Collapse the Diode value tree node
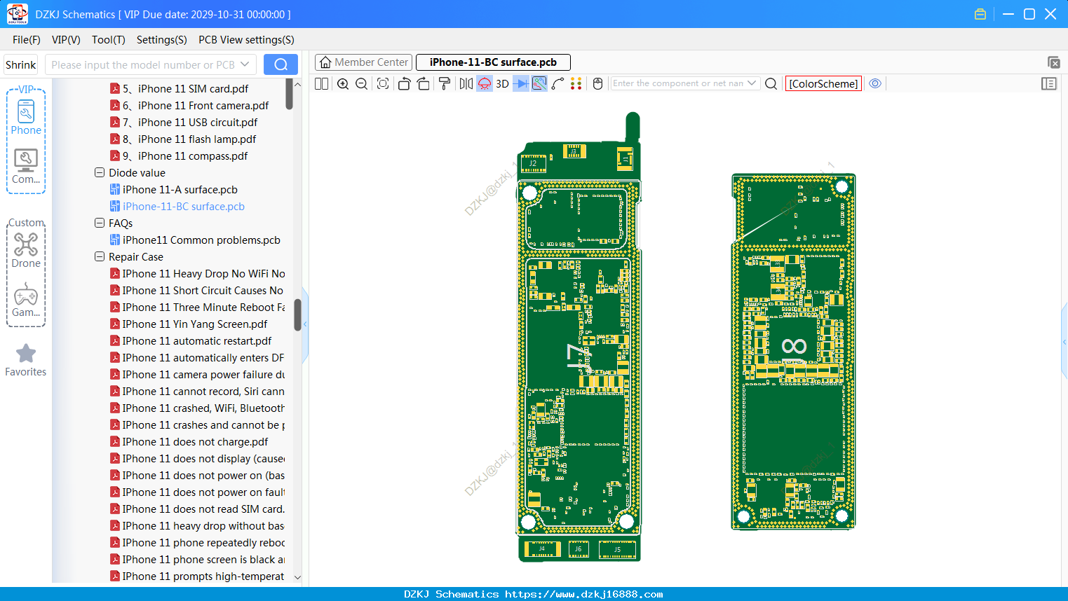This screenshot has width=1068, height=601. pyautogui.click(x=100, y=172)
